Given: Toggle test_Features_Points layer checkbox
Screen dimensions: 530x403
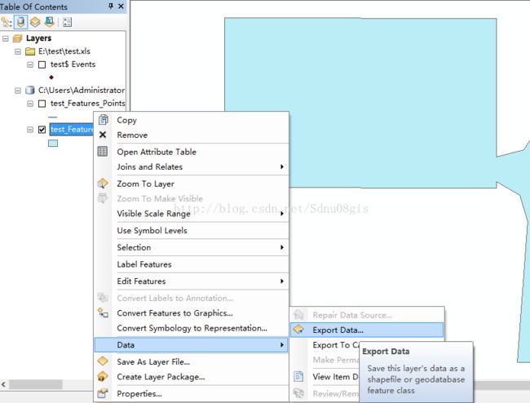Looking at the screenshot, I should point(42,104).
